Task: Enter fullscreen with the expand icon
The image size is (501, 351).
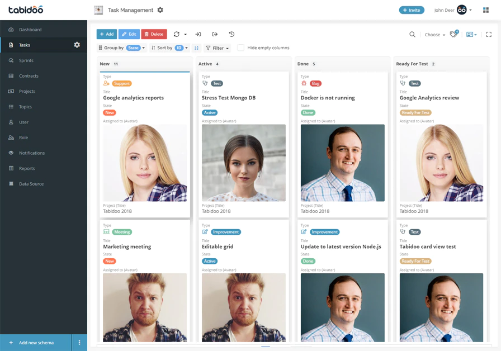Action: click(489, 35)
